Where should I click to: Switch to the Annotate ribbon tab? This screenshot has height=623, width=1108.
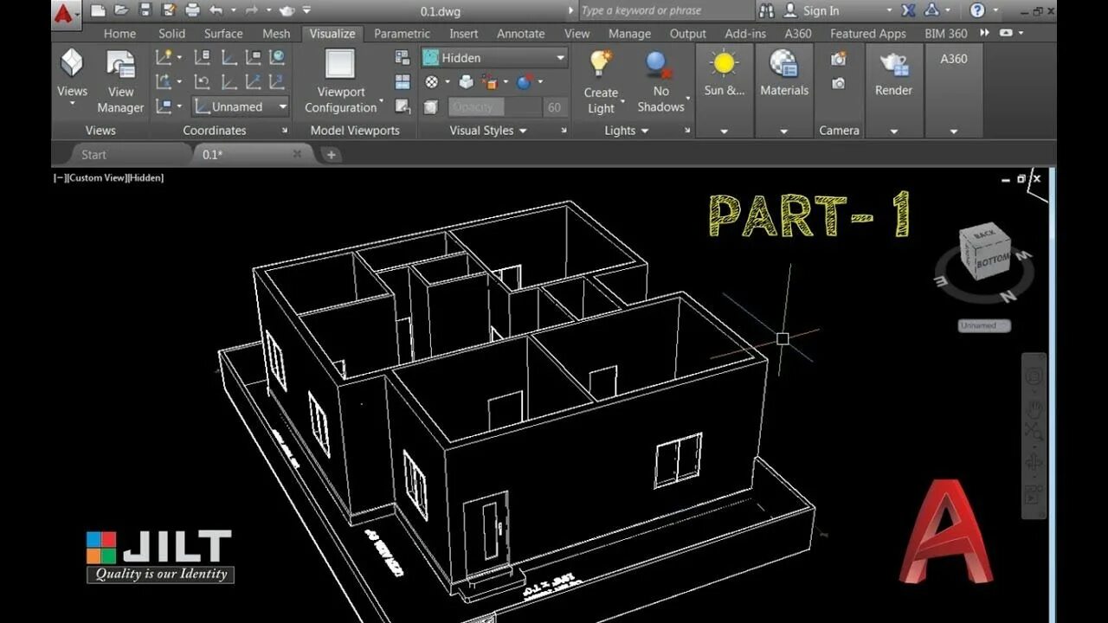click(x=521, y=34)
